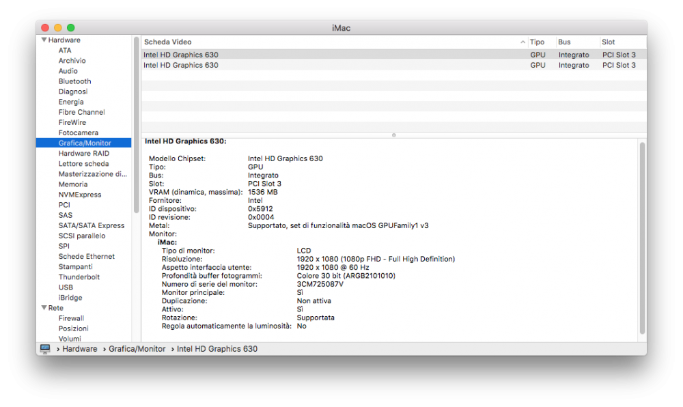This screenshot has height=407, width=683.
Task: Open the Diagnosi entry
Action: (73, 92)
